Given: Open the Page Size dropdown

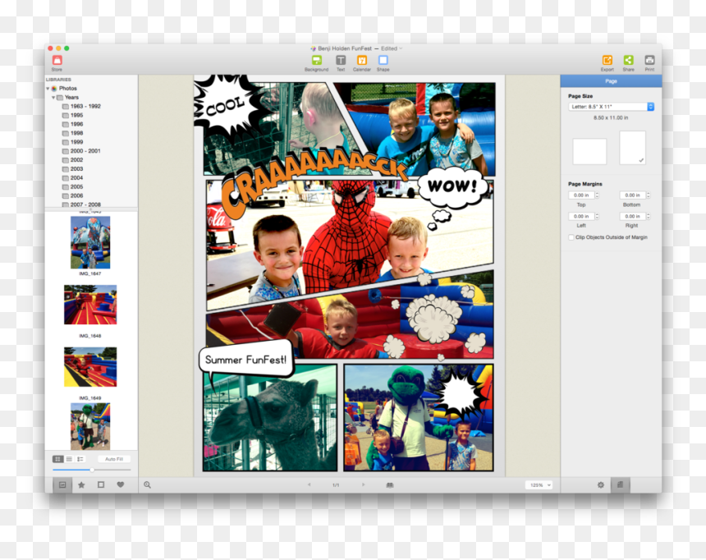Looking at the screenshot, I should tap(611, 107).
